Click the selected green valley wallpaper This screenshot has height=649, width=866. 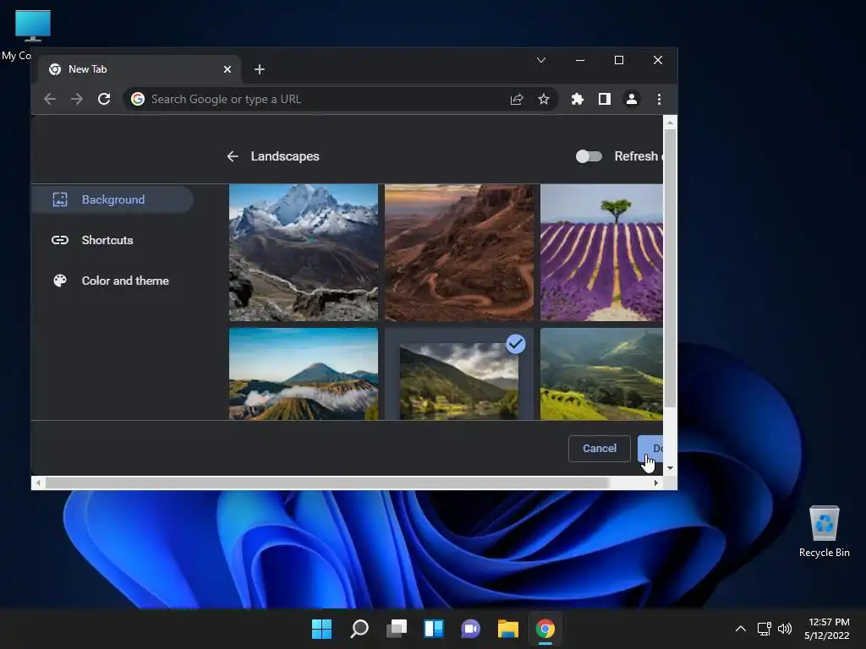coord(459,374)
